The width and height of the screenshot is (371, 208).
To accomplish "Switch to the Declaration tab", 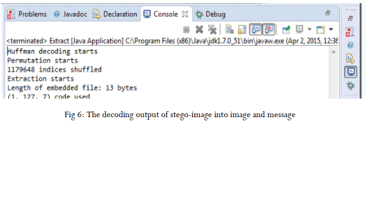I will point(115,14).
